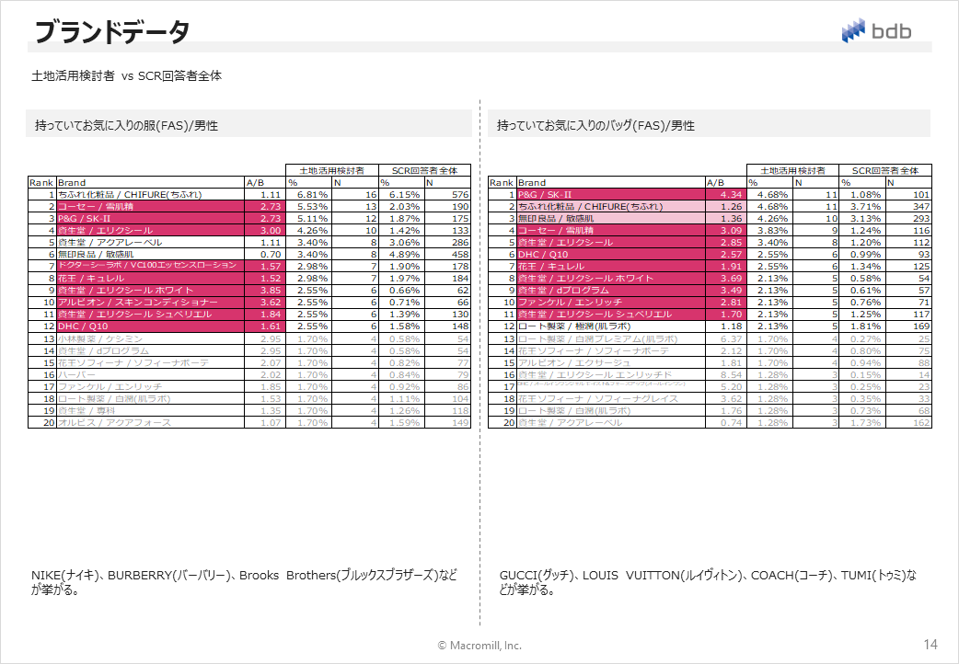This screenshot has height=664, width=959.
Task: Select the GUCCI, LOUIS VUITTON, COACH note
Action: 709,583
